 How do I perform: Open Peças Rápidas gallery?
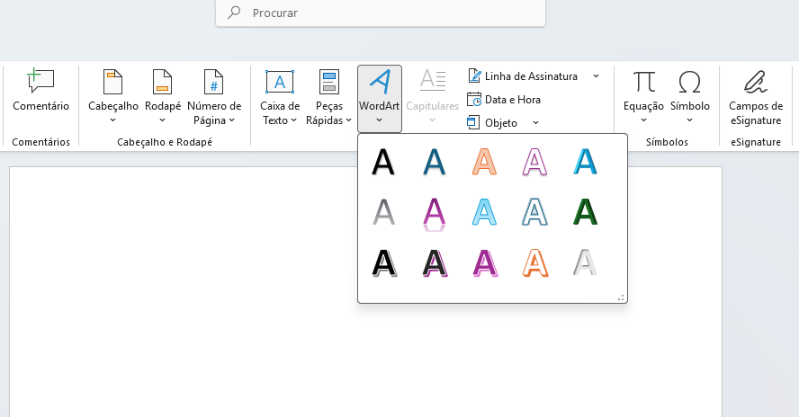coord(328,97)
